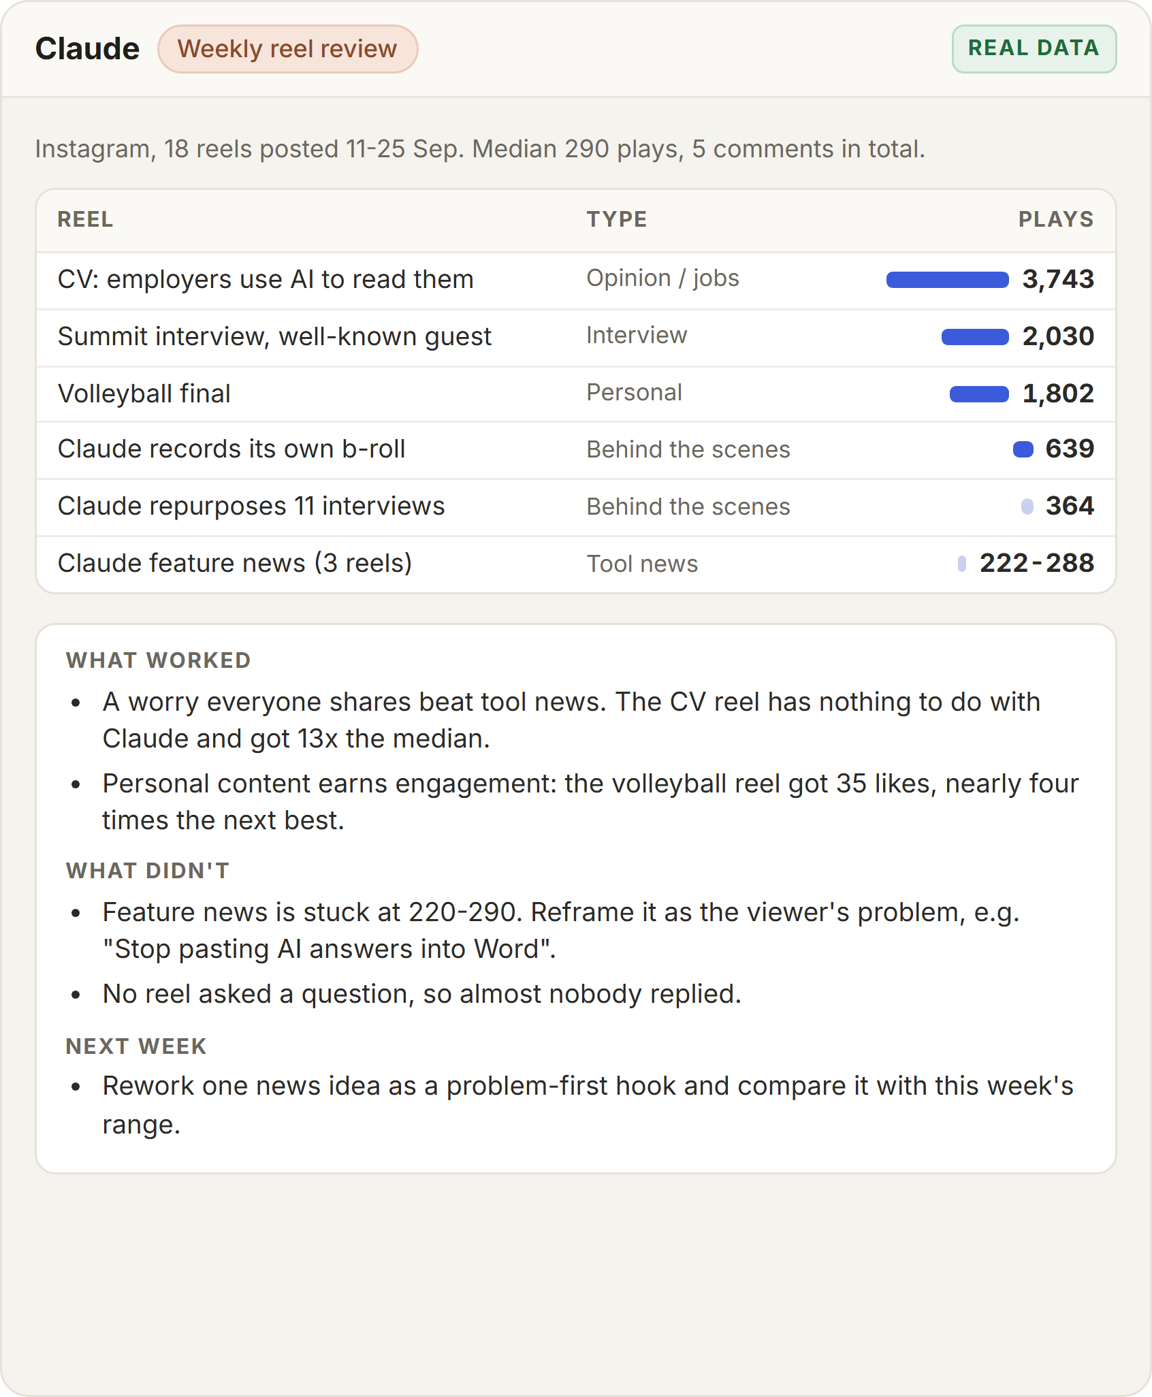This screenshot has width=1152, height=1397.
Task: Click the WHAT WORKED heading
Action: click(x=159, y=660)
